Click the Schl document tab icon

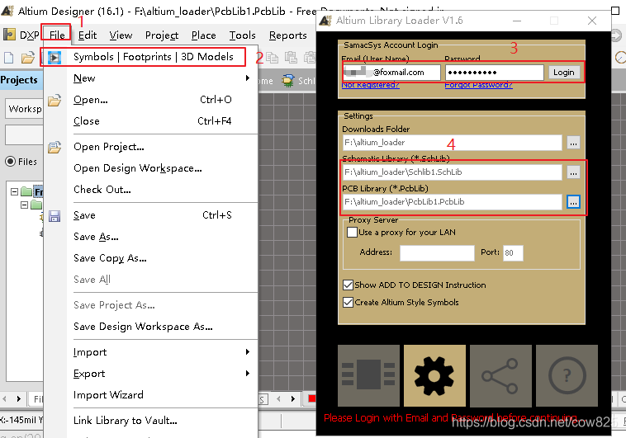(287, 81)
